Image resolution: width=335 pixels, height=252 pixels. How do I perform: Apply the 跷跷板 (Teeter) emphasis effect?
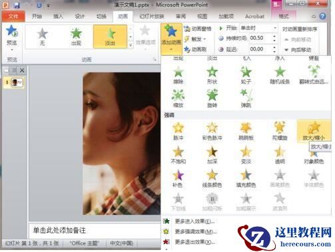coord(246,131)
